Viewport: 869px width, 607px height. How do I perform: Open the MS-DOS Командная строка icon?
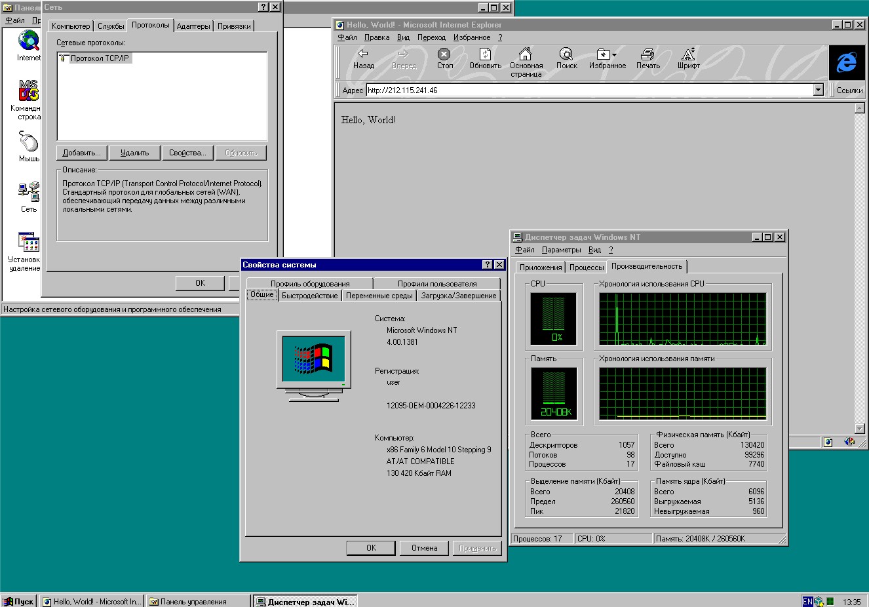[28, 100]
